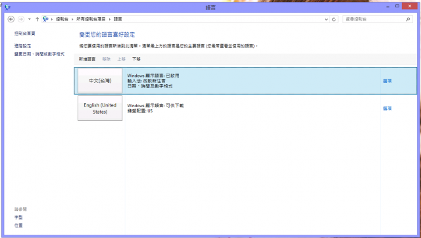
Task: Open 位置 link at bottom left
Action: pyautogui.click(x=18, y=226)
